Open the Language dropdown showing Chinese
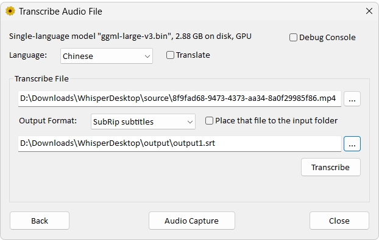Image resolution: width=379 pixels, height=240 pixels. tap(107, 56)
